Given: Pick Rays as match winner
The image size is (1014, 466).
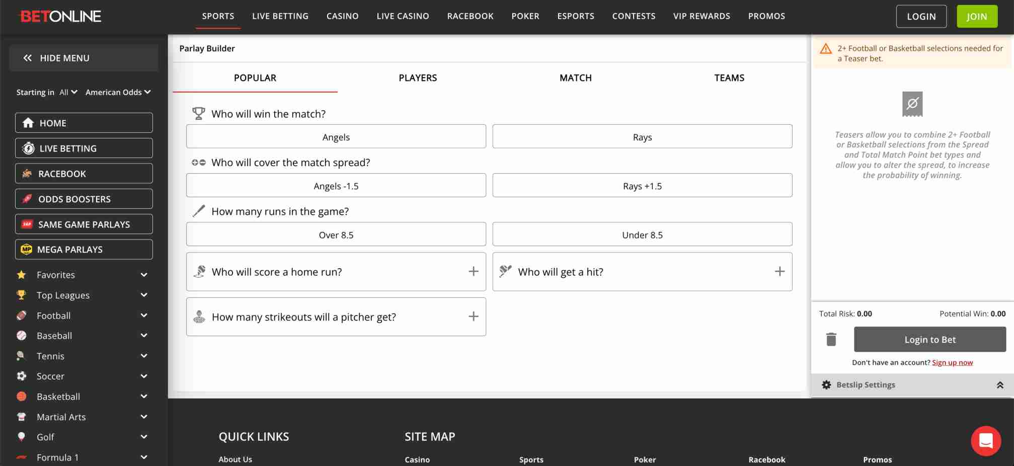Looking at the screenshot, I should [x=642, y=136].
